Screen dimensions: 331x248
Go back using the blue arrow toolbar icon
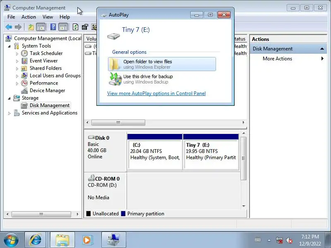coord(9,27)
